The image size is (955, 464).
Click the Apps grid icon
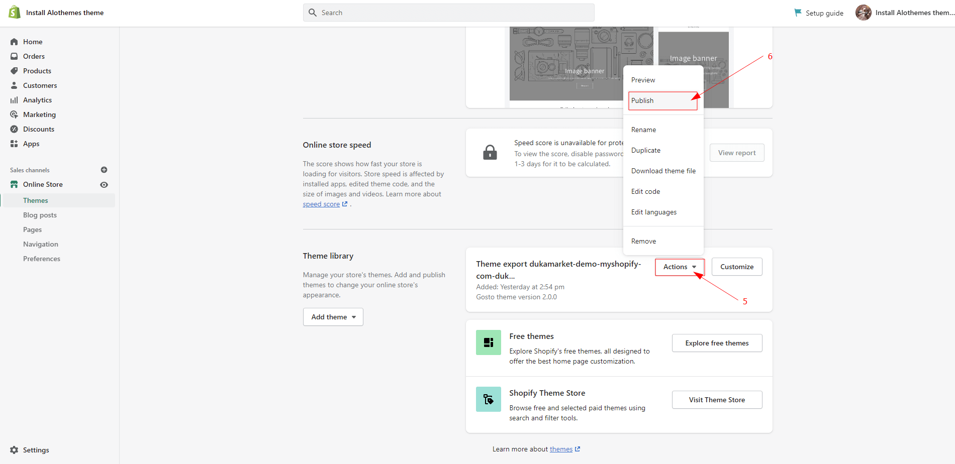click(14, 144)
